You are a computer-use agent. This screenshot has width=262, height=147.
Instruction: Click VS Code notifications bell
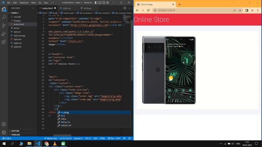coord(129,138)
